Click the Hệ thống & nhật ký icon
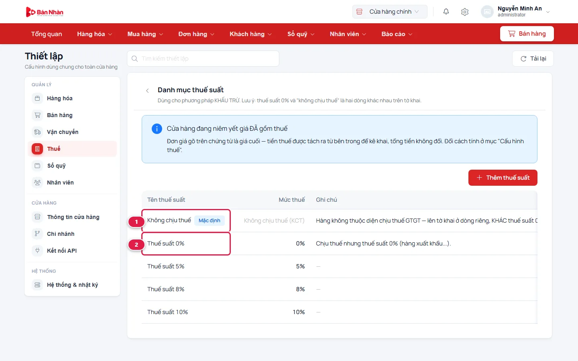The image size is (578, 361). pyautogui.click(x=37, y=285)
